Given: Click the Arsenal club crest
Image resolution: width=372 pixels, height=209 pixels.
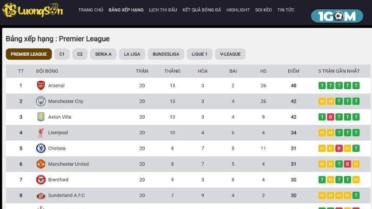Looking at the screenshot, I should tap(41, 85).
